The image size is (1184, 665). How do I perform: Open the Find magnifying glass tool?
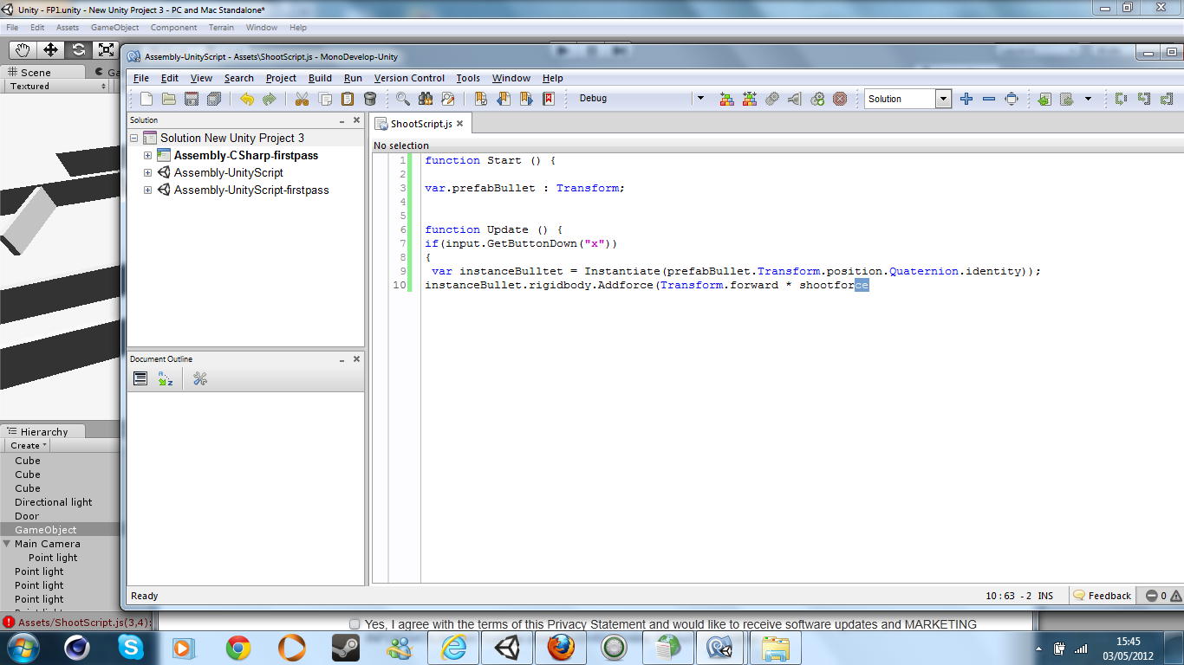tap(403, 99)
